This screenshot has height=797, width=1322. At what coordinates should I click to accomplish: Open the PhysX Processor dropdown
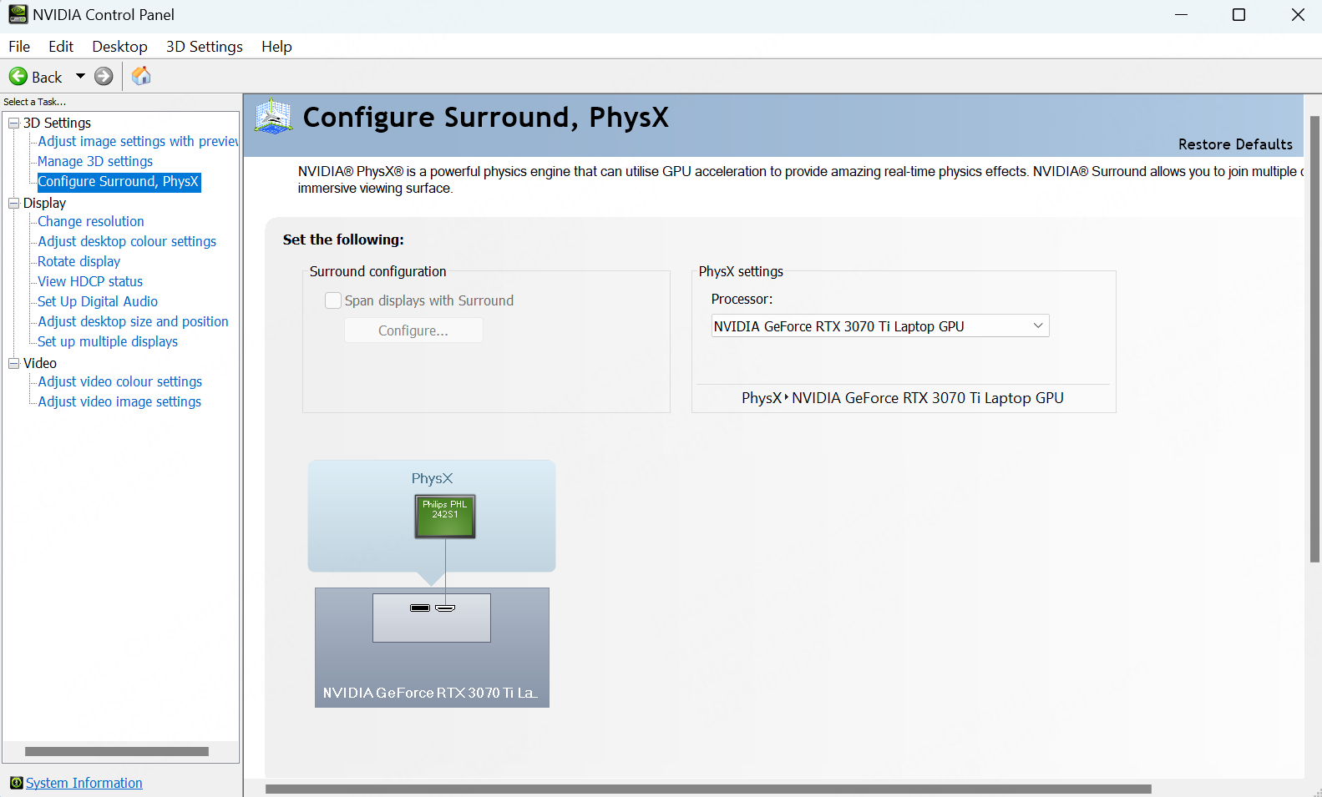879,326
